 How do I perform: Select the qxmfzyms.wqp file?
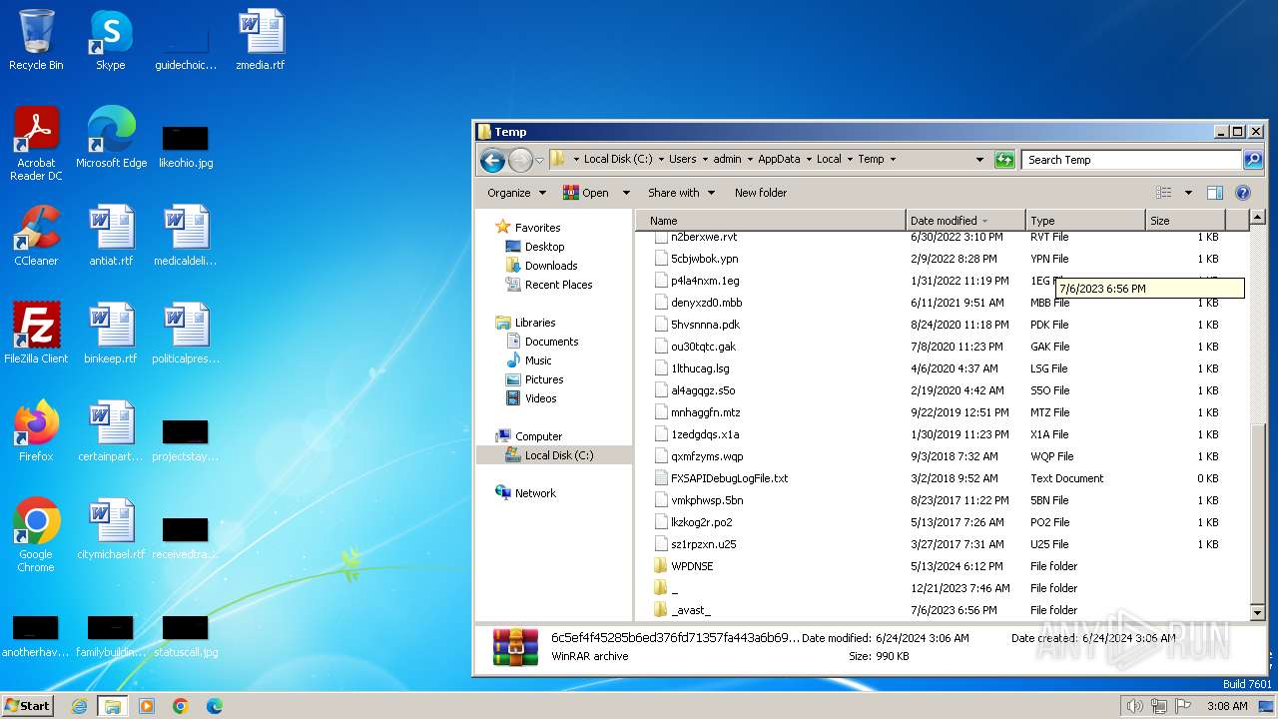[707, 456]
